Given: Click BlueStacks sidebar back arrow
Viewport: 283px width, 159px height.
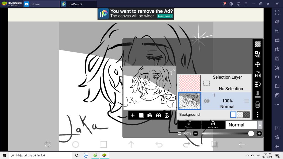Looking at the screenshot, I should pyautogui.click(x=277, y=146).
